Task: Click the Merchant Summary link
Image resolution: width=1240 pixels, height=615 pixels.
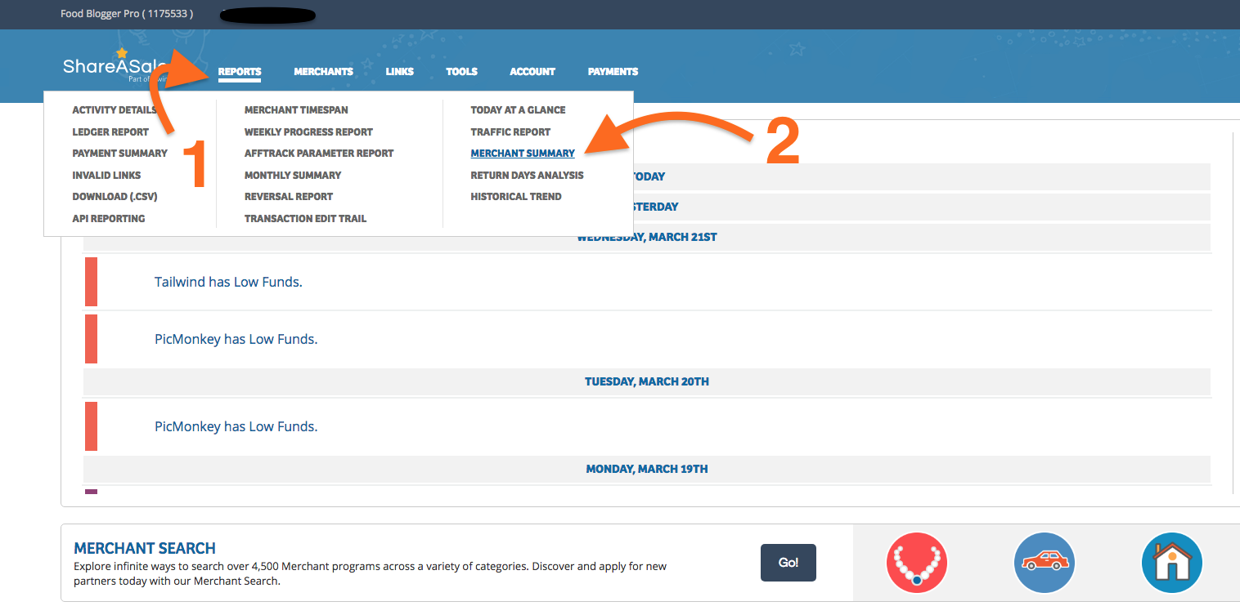Action: pyautogui.click(x=523, y=153)
